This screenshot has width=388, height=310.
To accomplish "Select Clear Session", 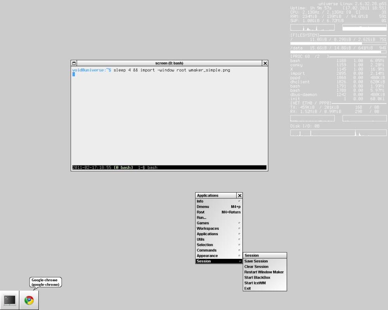I will tap(265, 267).
